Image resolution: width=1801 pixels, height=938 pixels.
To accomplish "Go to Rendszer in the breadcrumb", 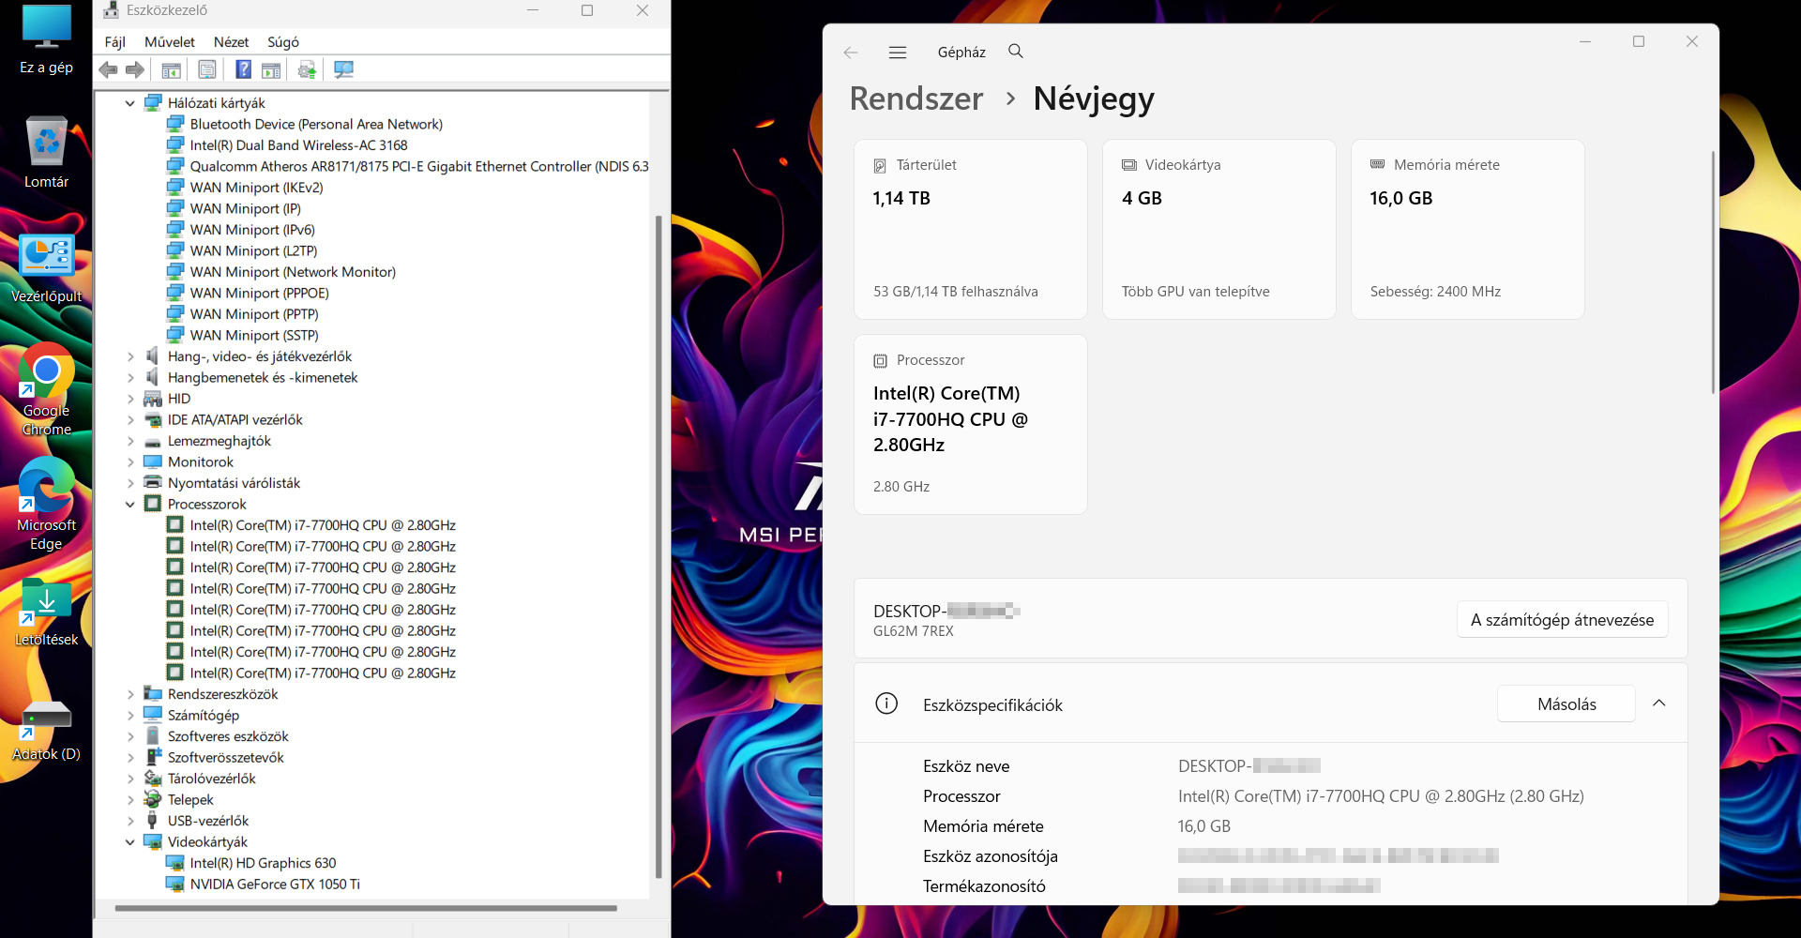I will (x=916, y=98).
